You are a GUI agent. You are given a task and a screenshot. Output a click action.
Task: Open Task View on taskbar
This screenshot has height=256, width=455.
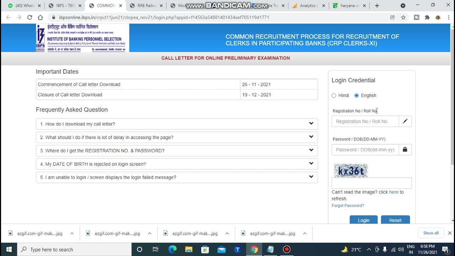click(156, 249)
